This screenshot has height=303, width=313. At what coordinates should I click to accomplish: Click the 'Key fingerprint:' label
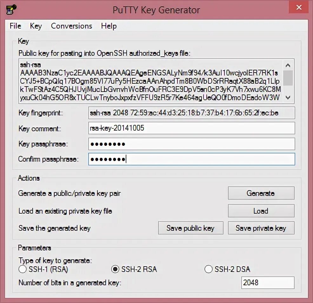pos(41,113)
